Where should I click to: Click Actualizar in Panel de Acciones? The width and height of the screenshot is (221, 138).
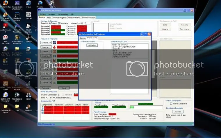tap(92, 45)
